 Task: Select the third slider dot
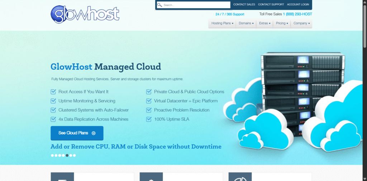[x=60, y=155]
